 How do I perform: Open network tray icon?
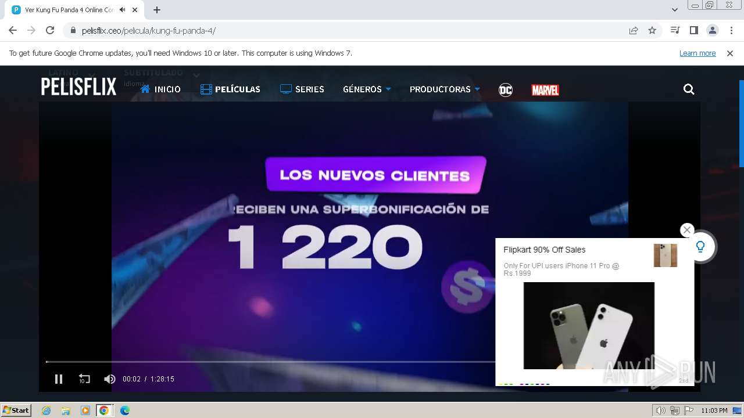tap(675, 410)
